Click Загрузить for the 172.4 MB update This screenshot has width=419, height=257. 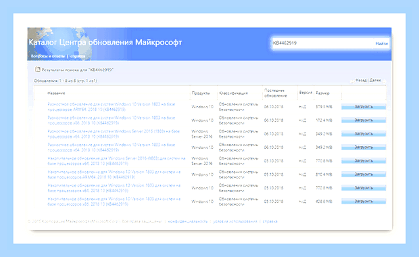click(x=364, y=120)
